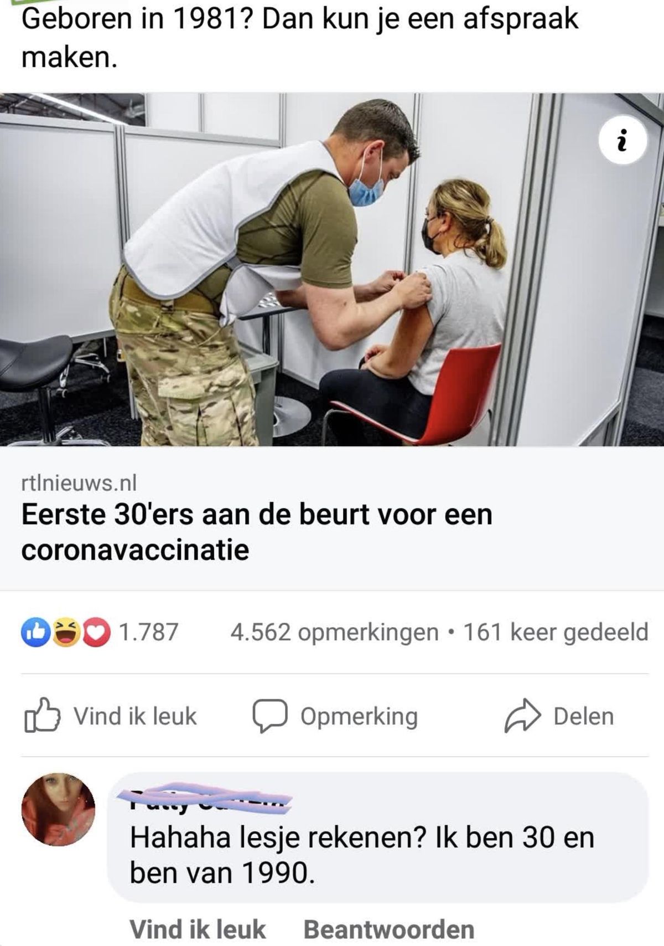
Task: Tap the Opmerking button to comment
Action: [x=335, y=717]
